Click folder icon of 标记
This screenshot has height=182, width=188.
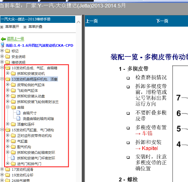(x=8, y=51)
